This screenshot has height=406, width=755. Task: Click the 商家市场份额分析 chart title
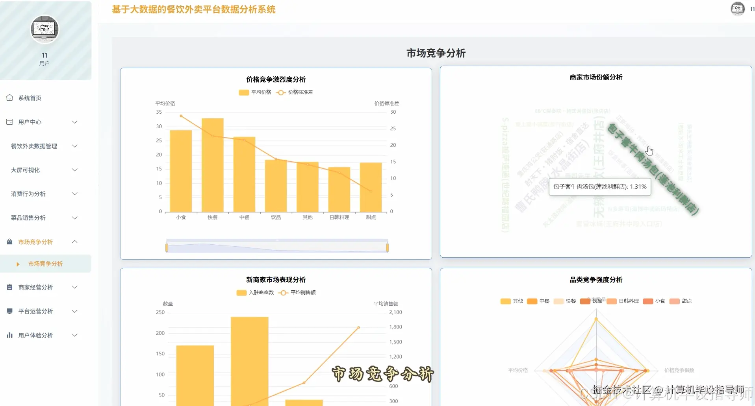596,78
